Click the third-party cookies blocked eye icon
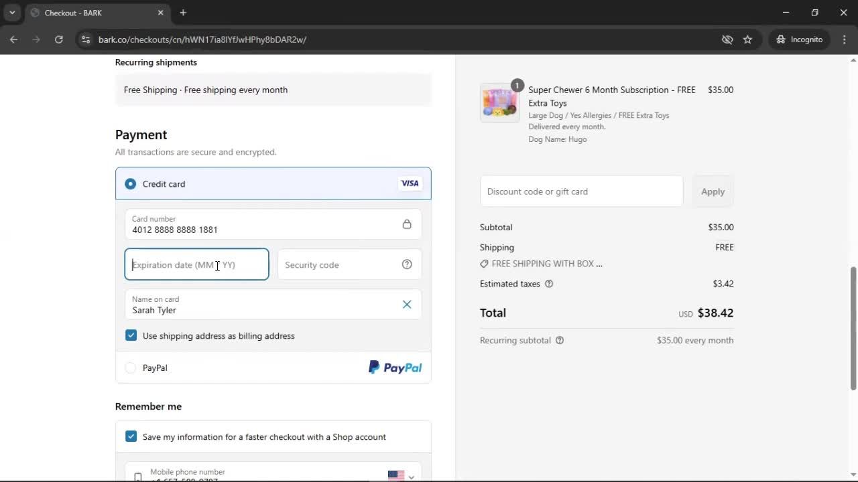This screenshot has height=482, width=858. click(x=727, y=39)
